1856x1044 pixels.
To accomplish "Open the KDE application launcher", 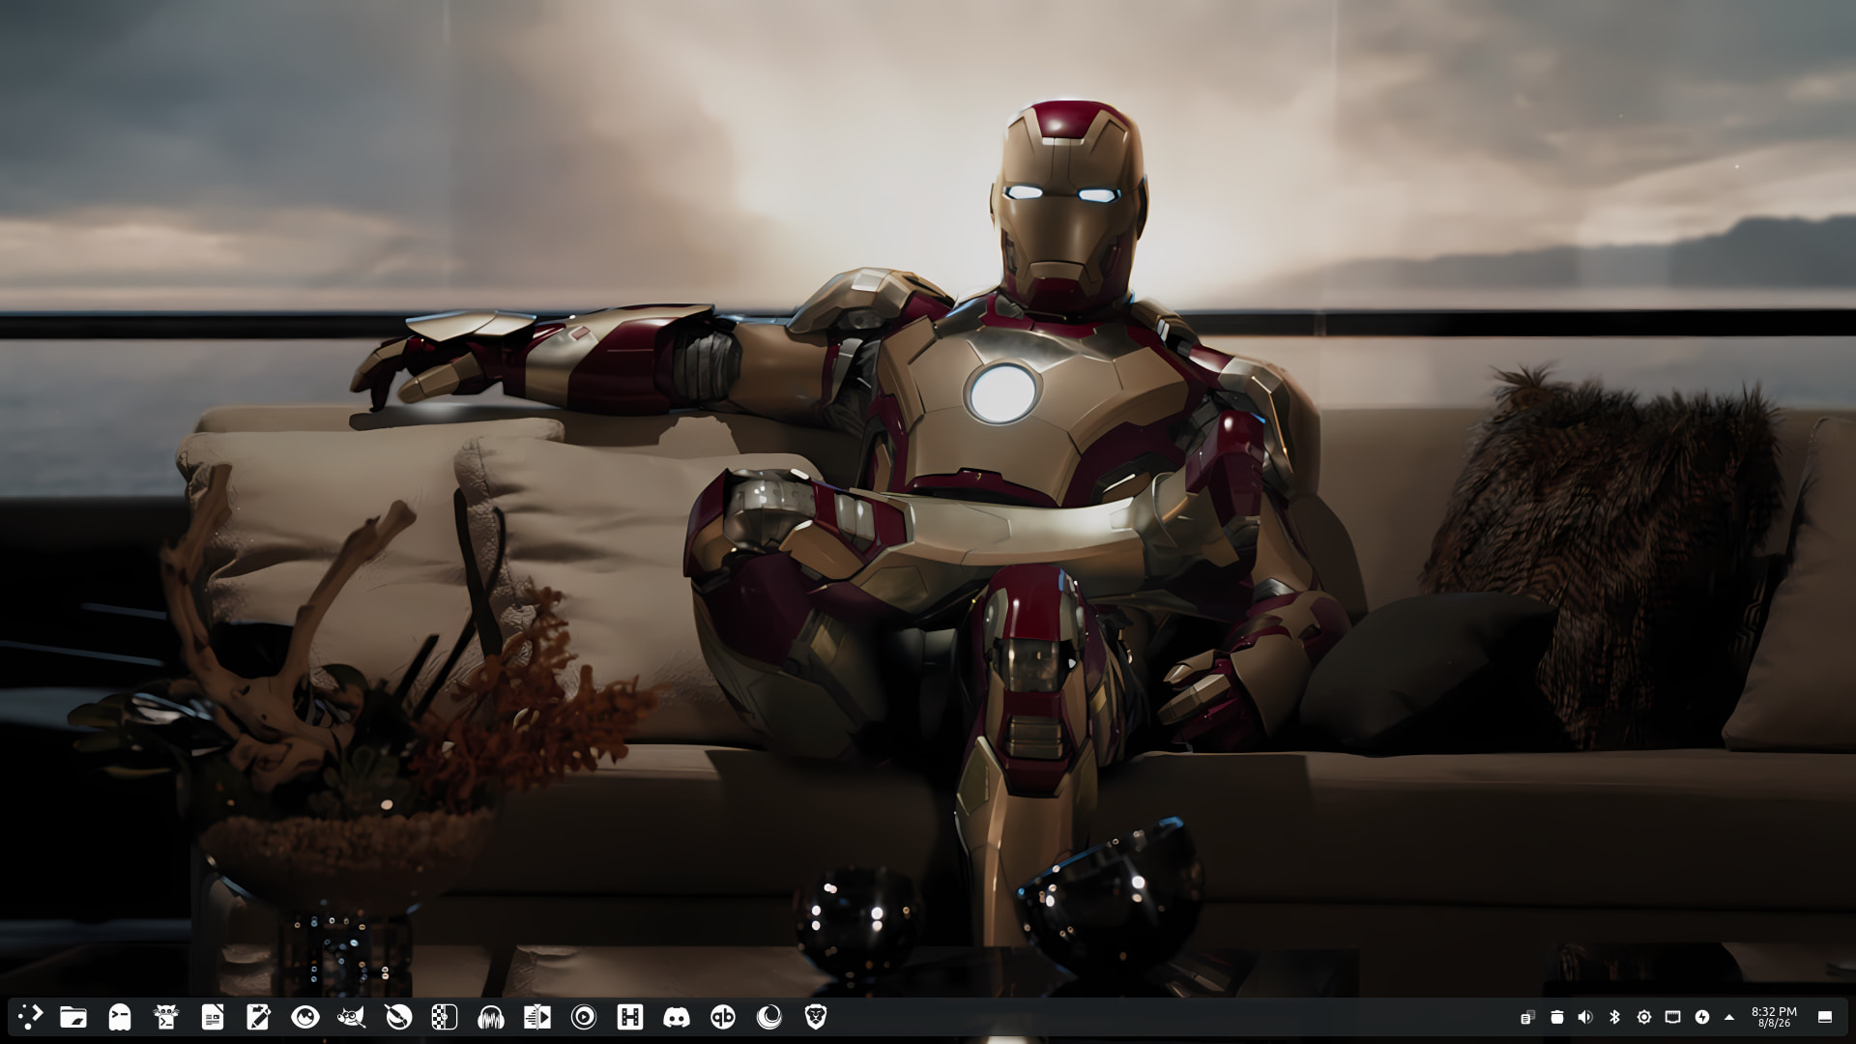I will pos(30,1016).
